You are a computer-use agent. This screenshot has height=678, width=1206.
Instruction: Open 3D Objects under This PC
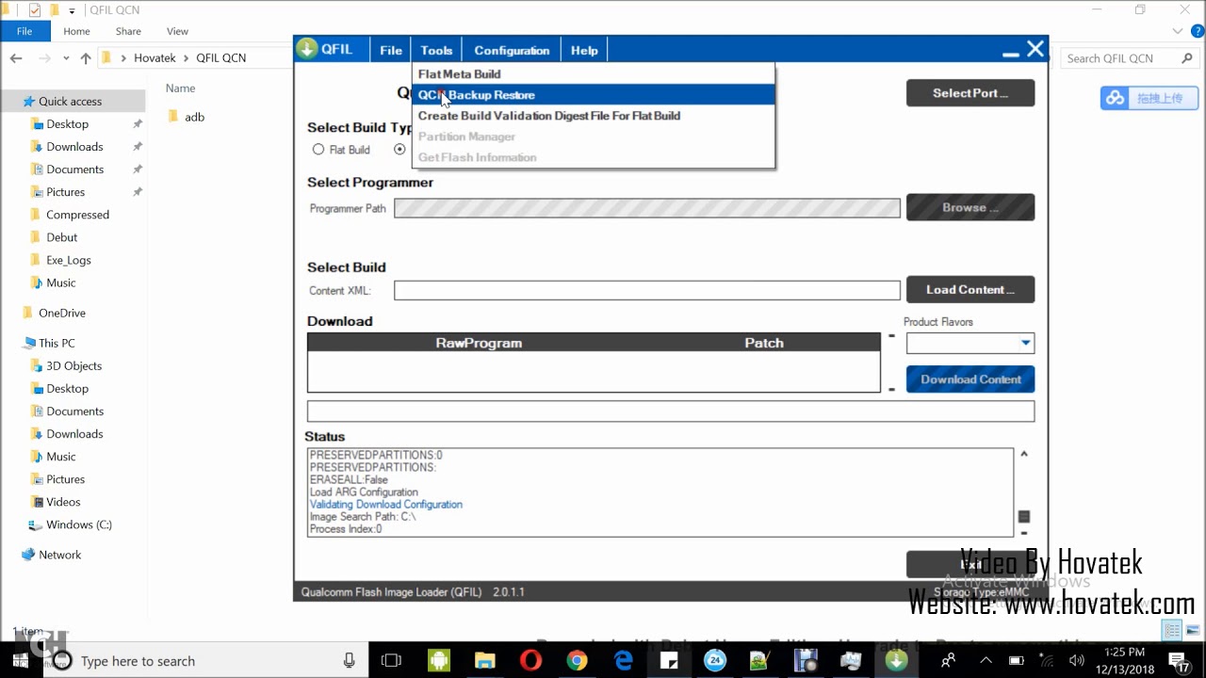coord(73,365)
